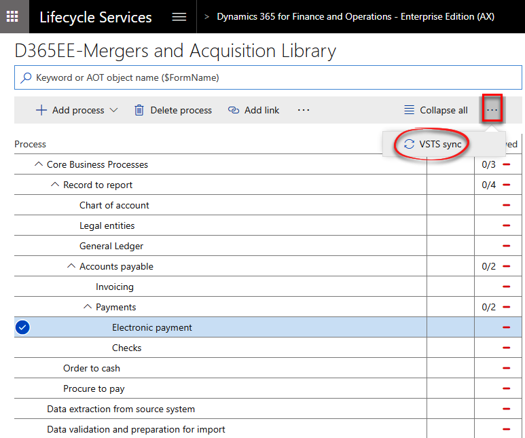The width and height of the screenshot is (525, 438).
Task: Collapse Accounts payable node
Action: [71, 266]
